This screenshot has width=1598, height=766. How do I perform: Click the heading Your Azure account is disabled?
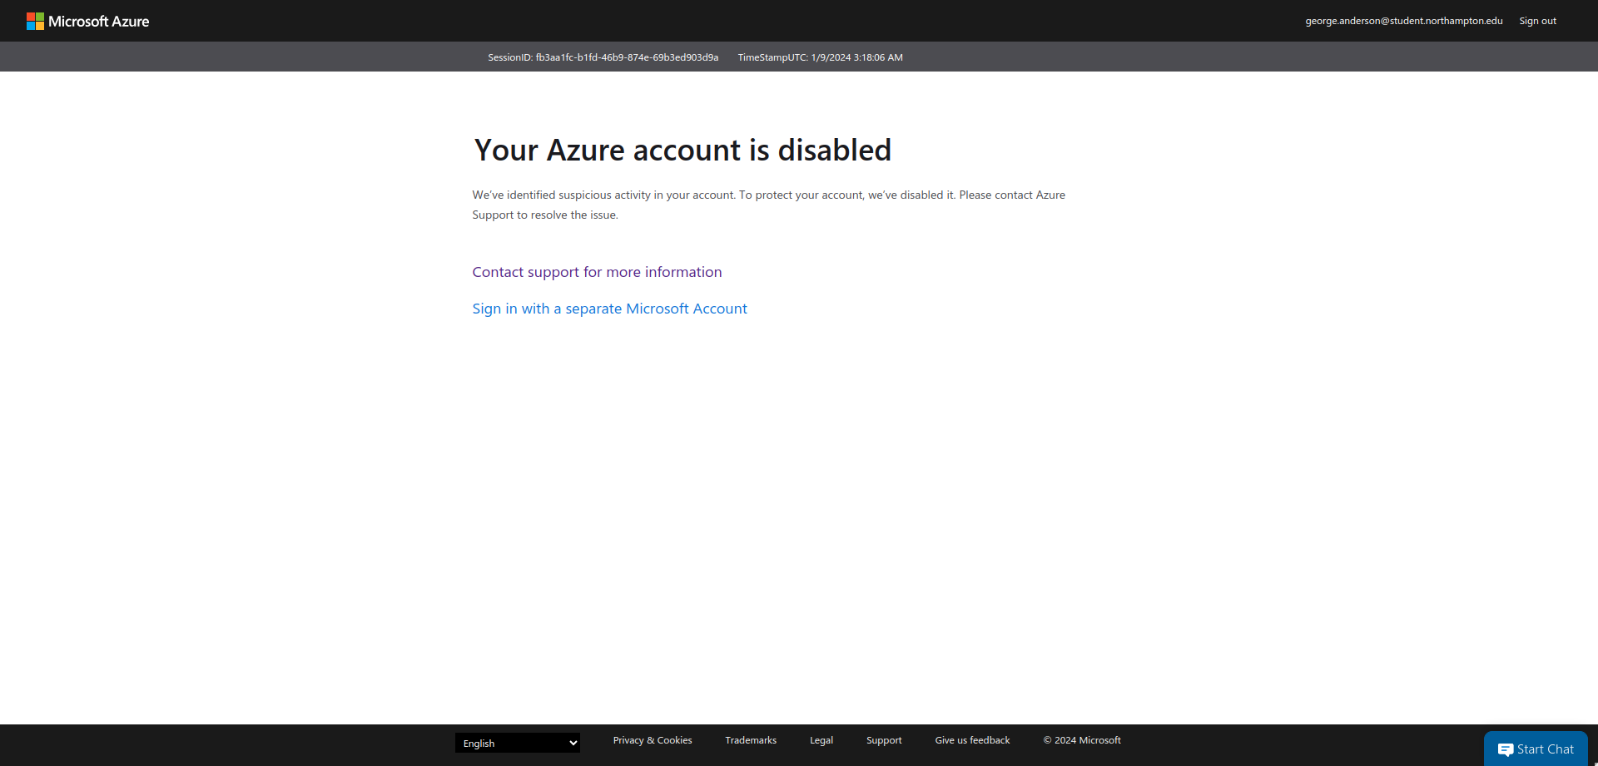click(x=682, y=151)
